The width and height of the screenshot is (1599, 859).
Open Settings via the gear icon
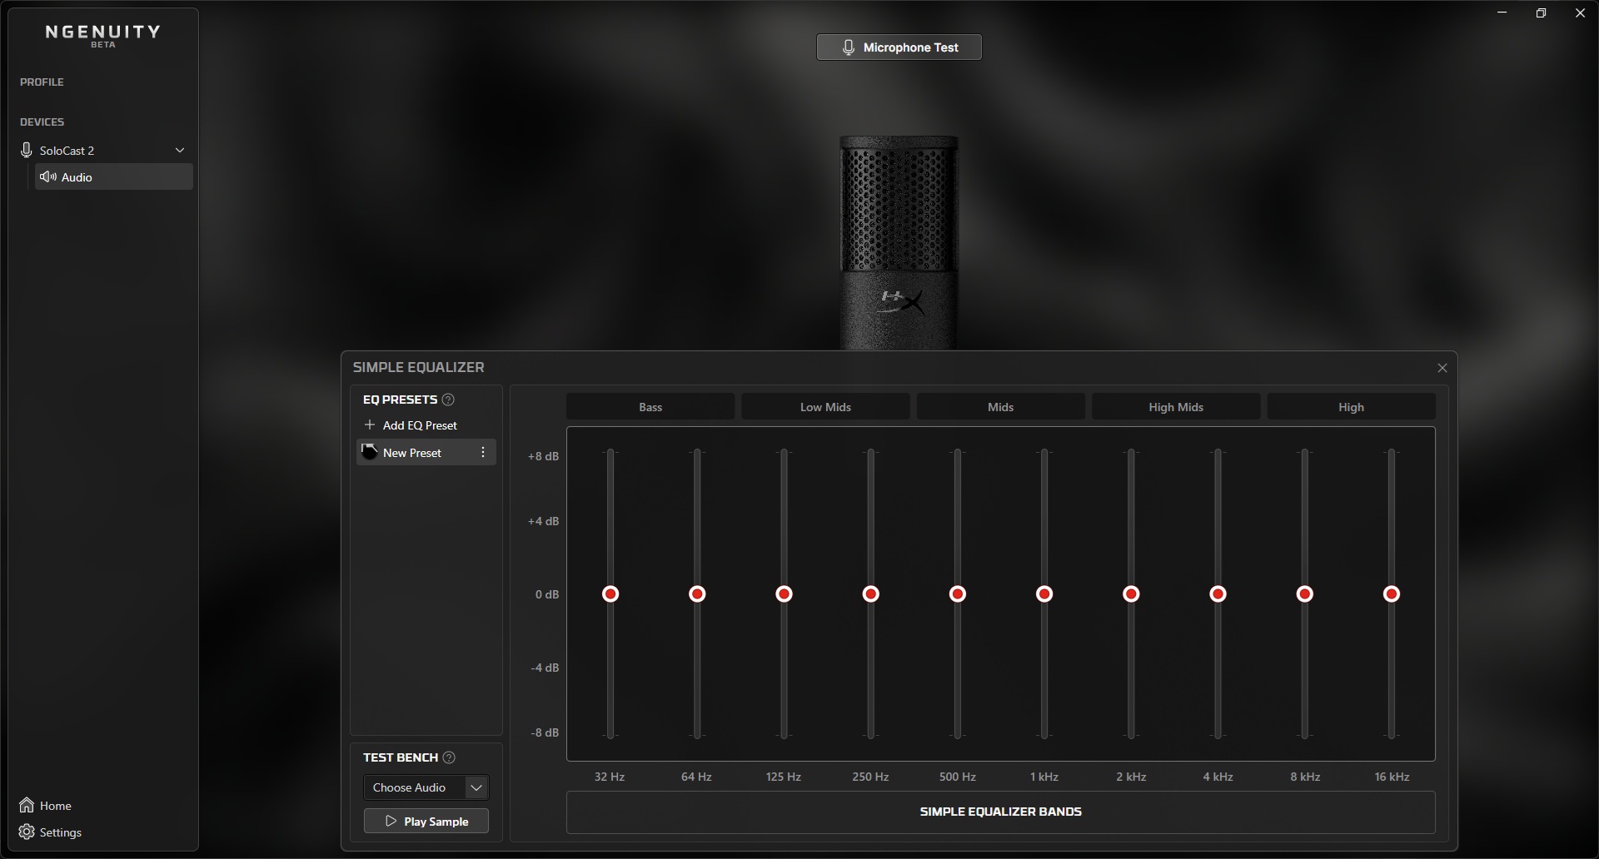(x=27, y=832)
